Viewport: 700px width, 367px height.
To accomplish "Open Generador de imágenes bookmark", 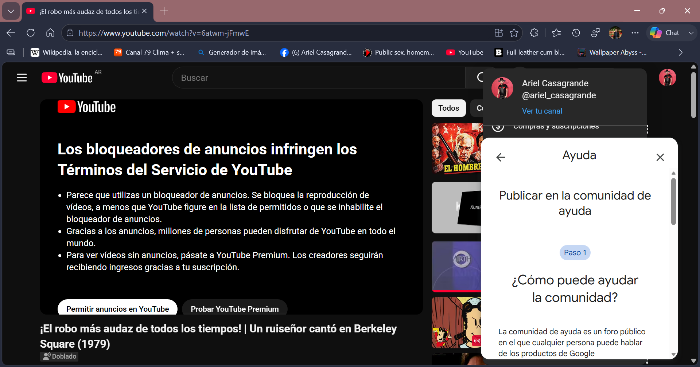I will [x=232, y=52].
